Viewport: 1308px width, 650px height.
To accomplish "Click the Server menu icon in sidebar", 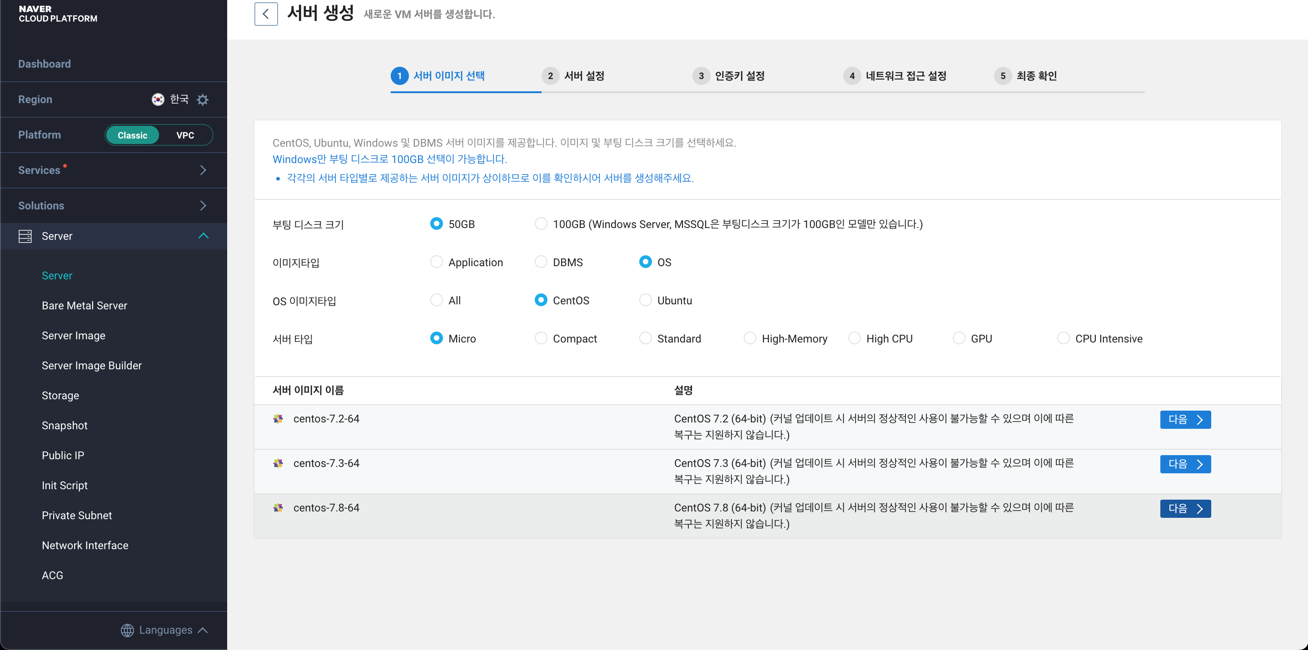I will (x=25, y=236).
